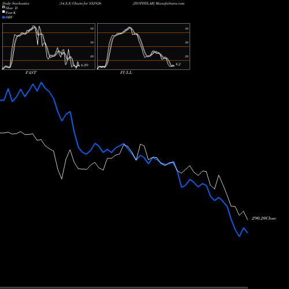Click the 20 level label in FAST chart
Screen dimensions: 289x289
click(92, 56)
